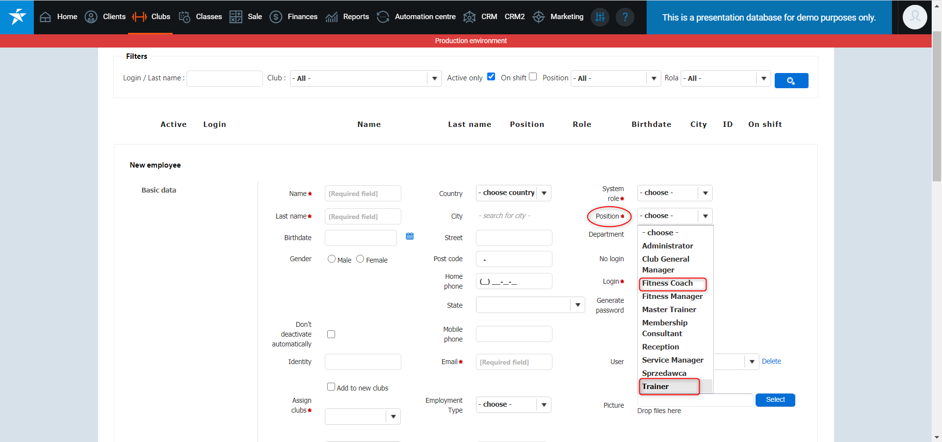Viewport: 942px width, 442px height.
Task: Open the user profile avatar
Action: [x=915, y=17]
